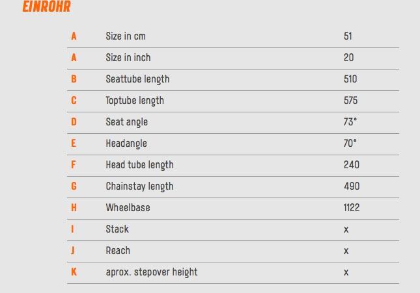This screenshot has height=293, width=420.
Task: Select the Chainstay length label
Action: (x=139, y=186)
